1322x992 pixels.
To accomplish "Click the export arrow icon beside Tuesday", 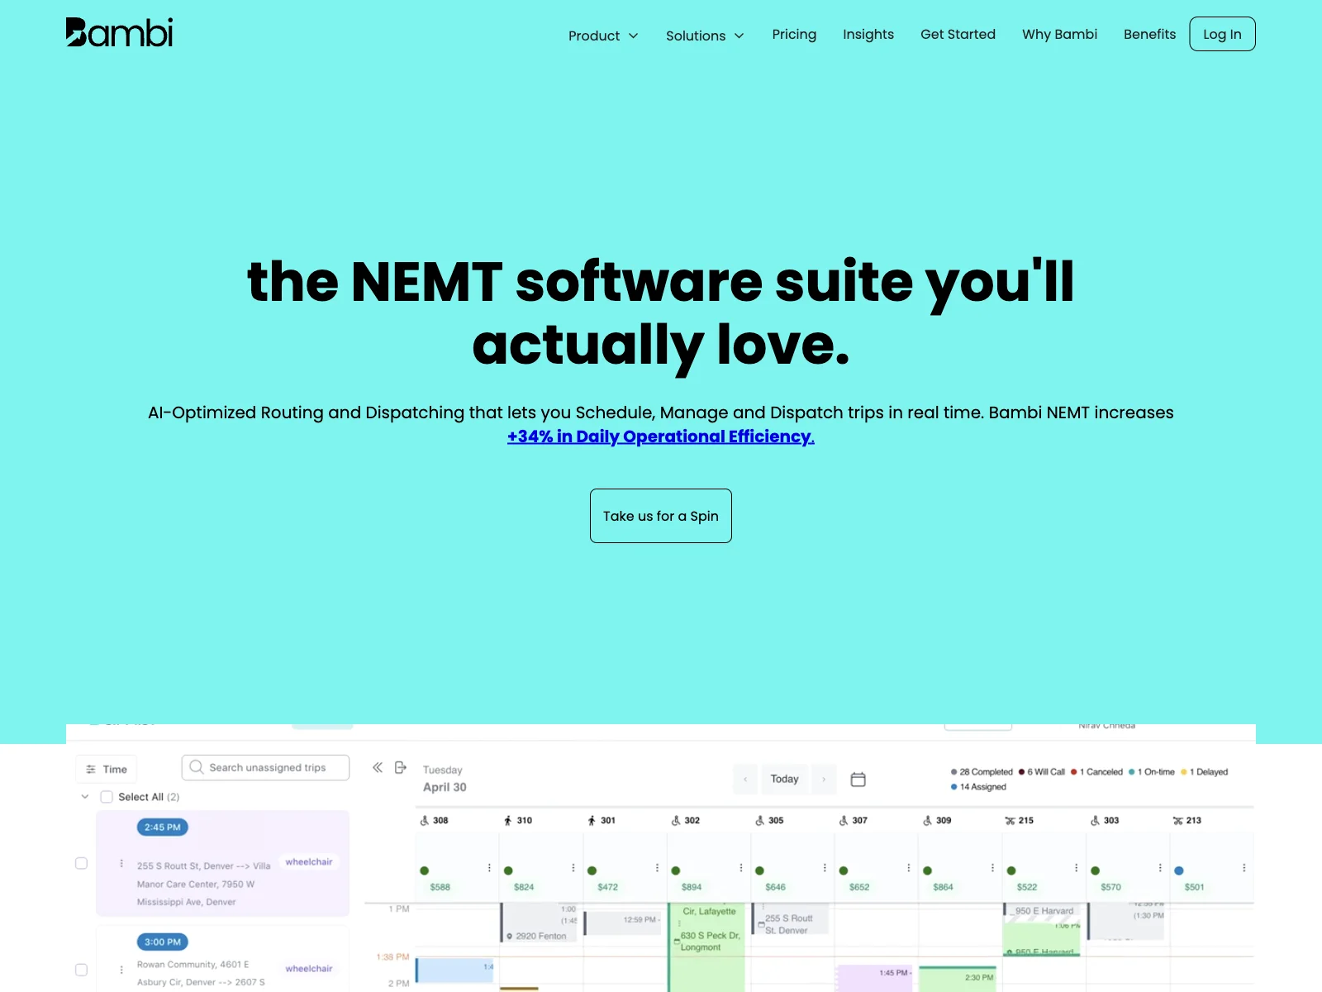I will coord(401,767).
